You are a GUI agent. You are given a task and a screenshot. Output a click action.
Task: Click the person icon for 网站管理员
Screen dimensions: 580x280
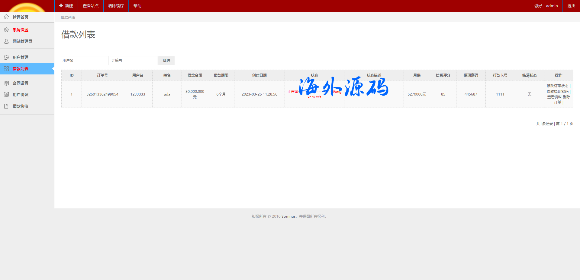[x=6, y=41]
